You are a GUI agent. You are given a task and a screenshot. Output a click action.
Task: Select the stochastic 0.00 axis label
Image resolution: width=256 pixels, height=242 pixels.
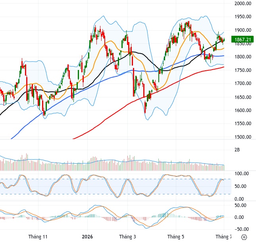click(x=239, y=199)
